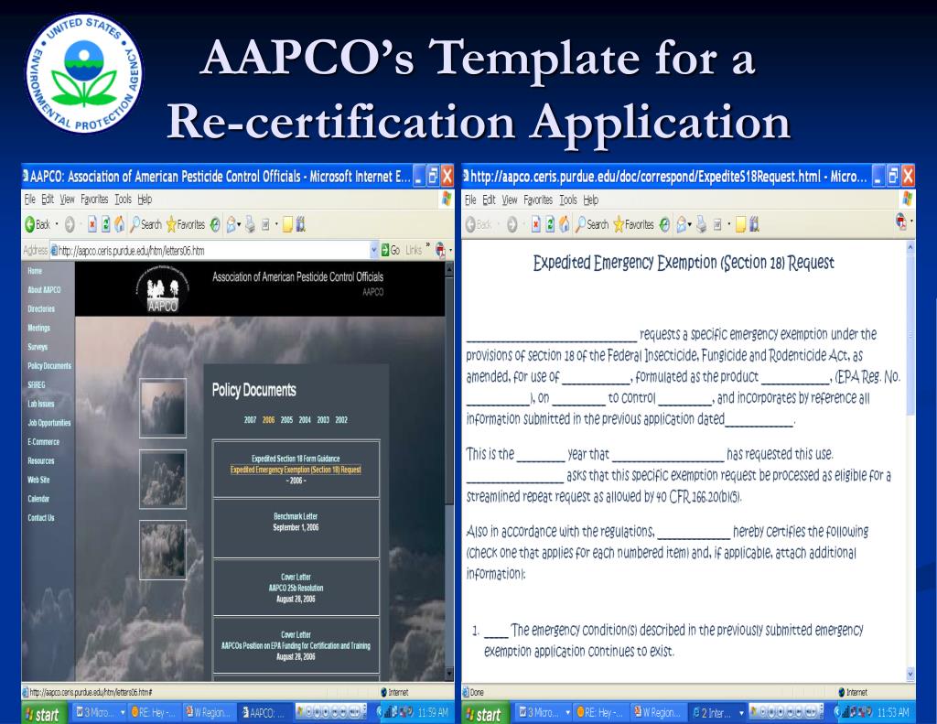Click the bottom cloud thumbnail on AAPCO page

[x=163, y=550]
